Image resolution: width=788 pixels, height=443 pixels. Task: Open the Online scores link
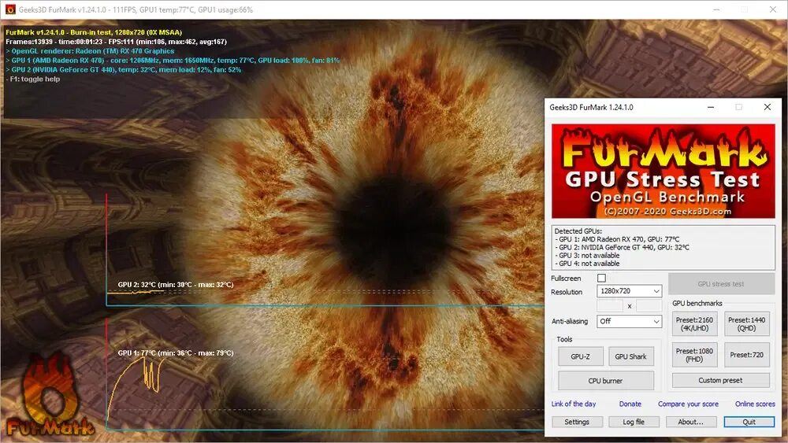click(755, 404)
